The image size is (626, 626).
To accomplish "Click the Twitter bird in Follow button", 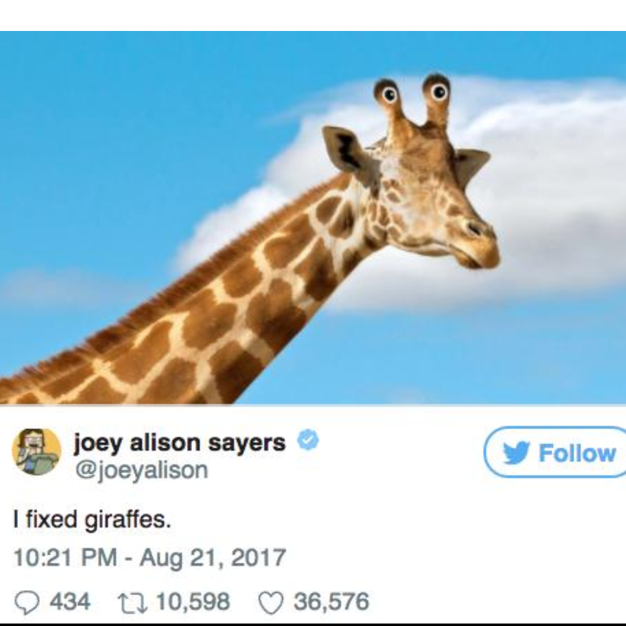I will [515, 453].
